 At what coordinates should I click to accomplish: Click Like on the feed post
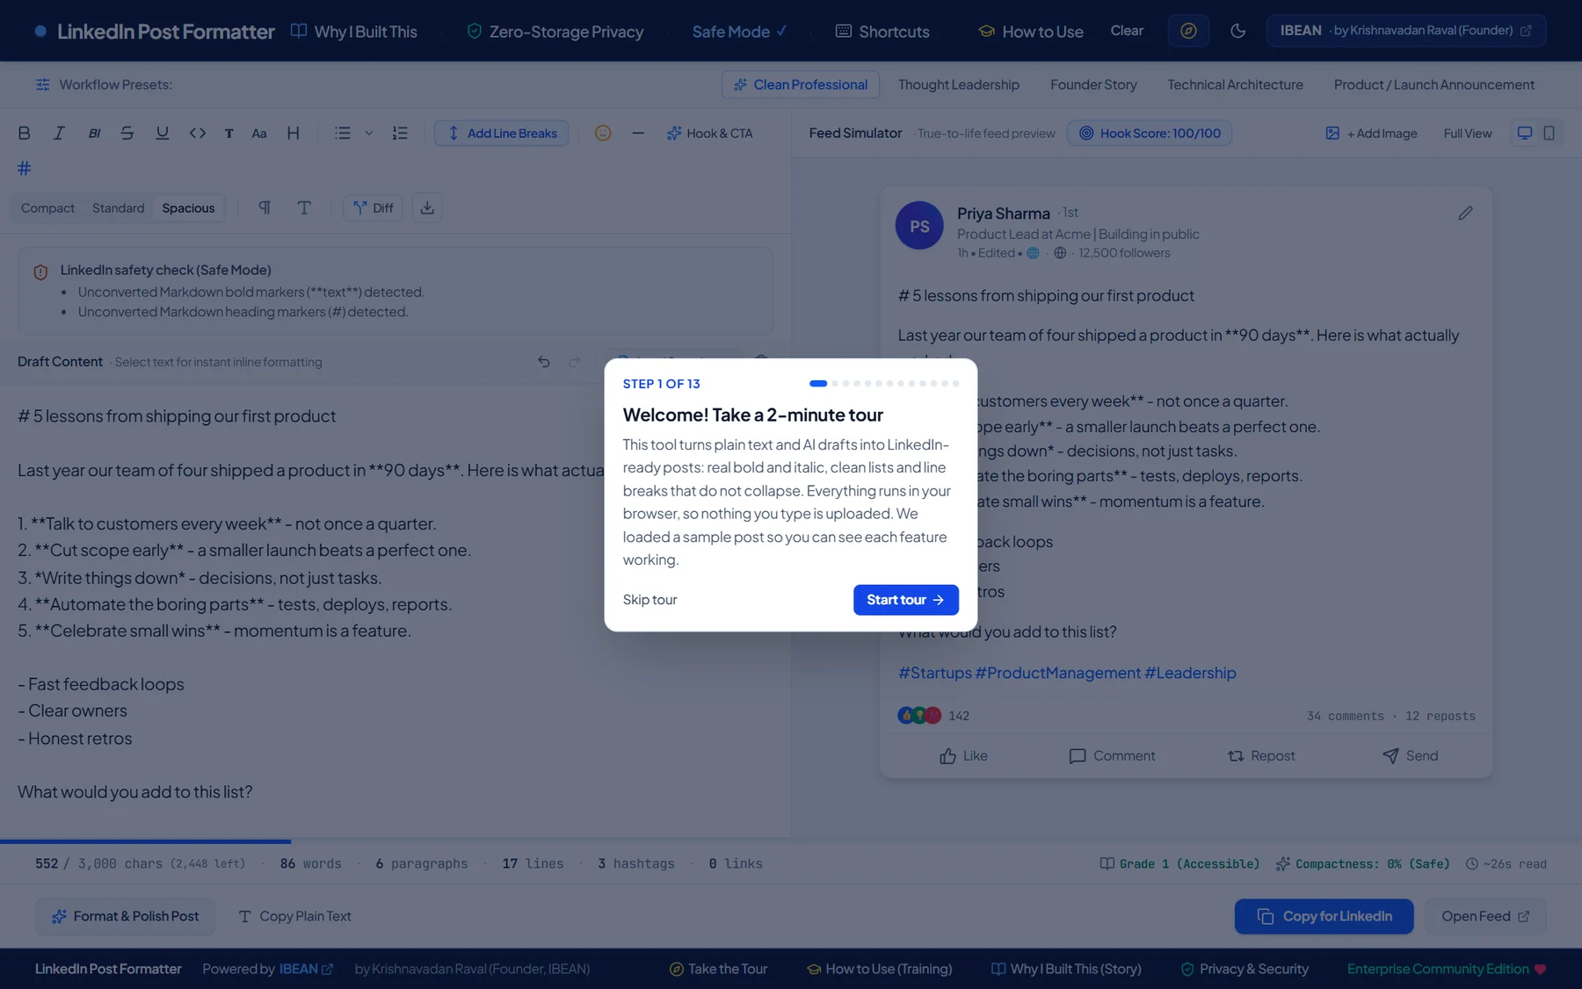(x=963, y=756)
